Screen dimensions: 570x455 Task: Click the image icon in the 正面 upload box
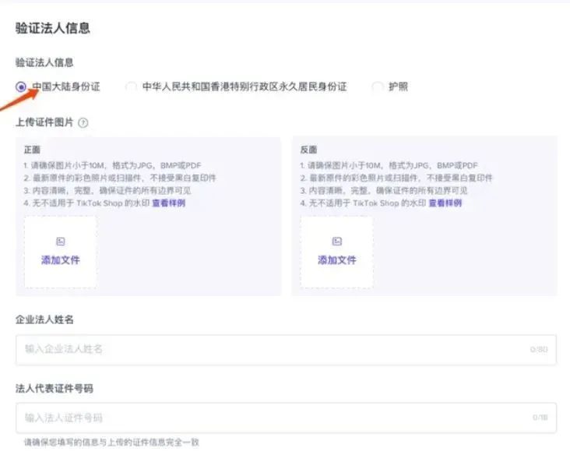pyautogui.click(x=61, y=242)
